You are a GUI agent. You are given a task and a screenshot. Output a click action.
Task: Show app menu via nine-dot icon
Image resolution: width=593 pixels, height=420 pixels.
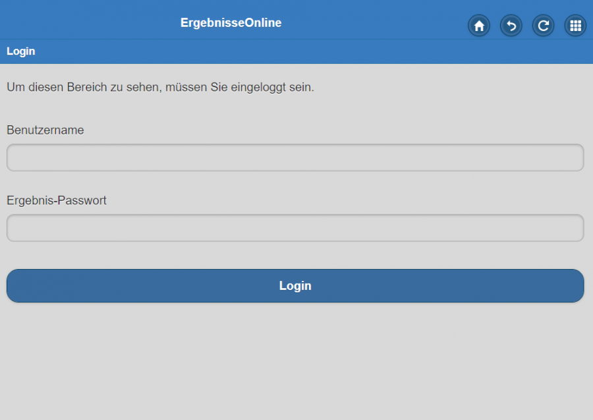575,26
